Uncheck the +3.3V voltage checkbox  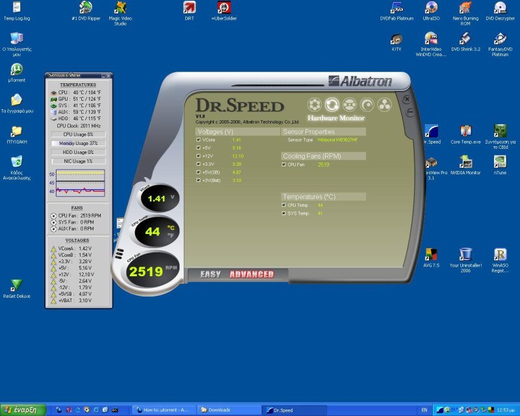tap(198, 164)
